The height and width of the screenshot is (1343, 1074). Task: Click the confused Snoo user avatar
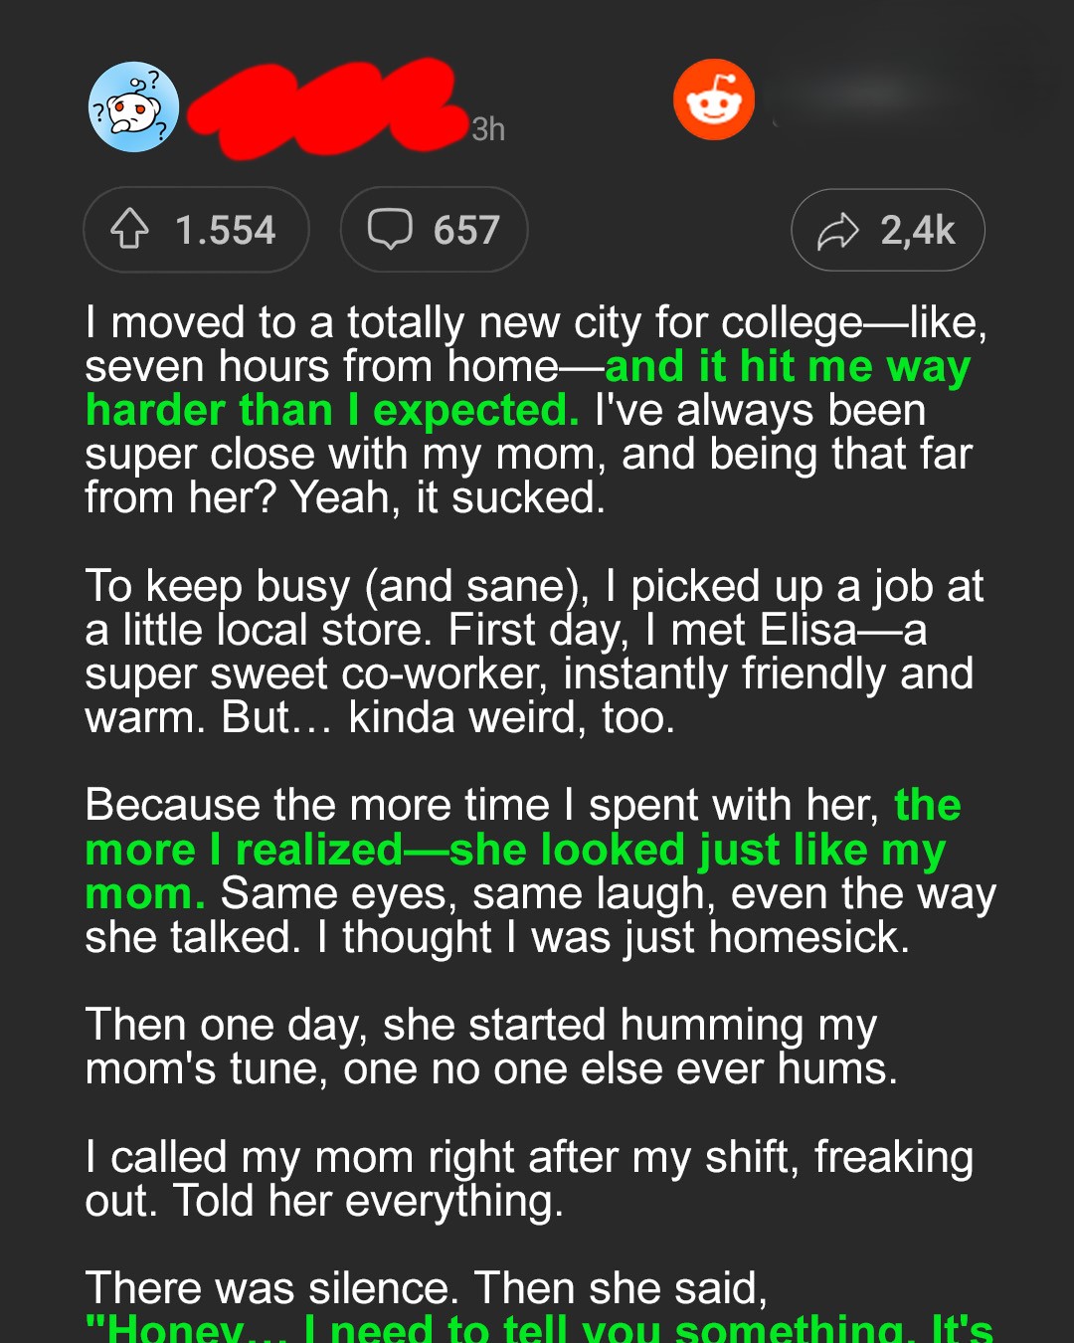(x=134, y=107)
